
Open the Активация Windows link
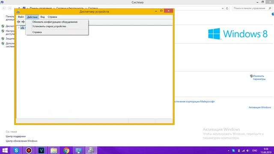click(260, 107)
